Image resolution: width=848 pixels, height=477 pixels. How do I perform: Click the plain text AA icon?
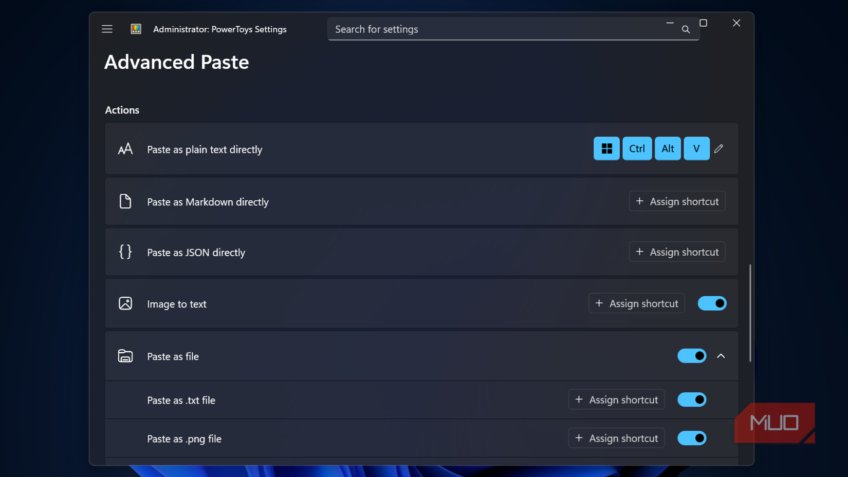[125, 149]
